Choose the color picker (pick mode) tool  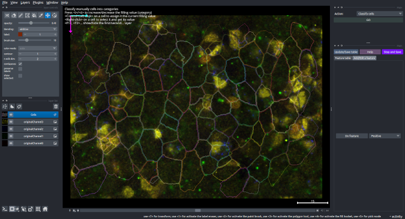[x=41, y=16]
